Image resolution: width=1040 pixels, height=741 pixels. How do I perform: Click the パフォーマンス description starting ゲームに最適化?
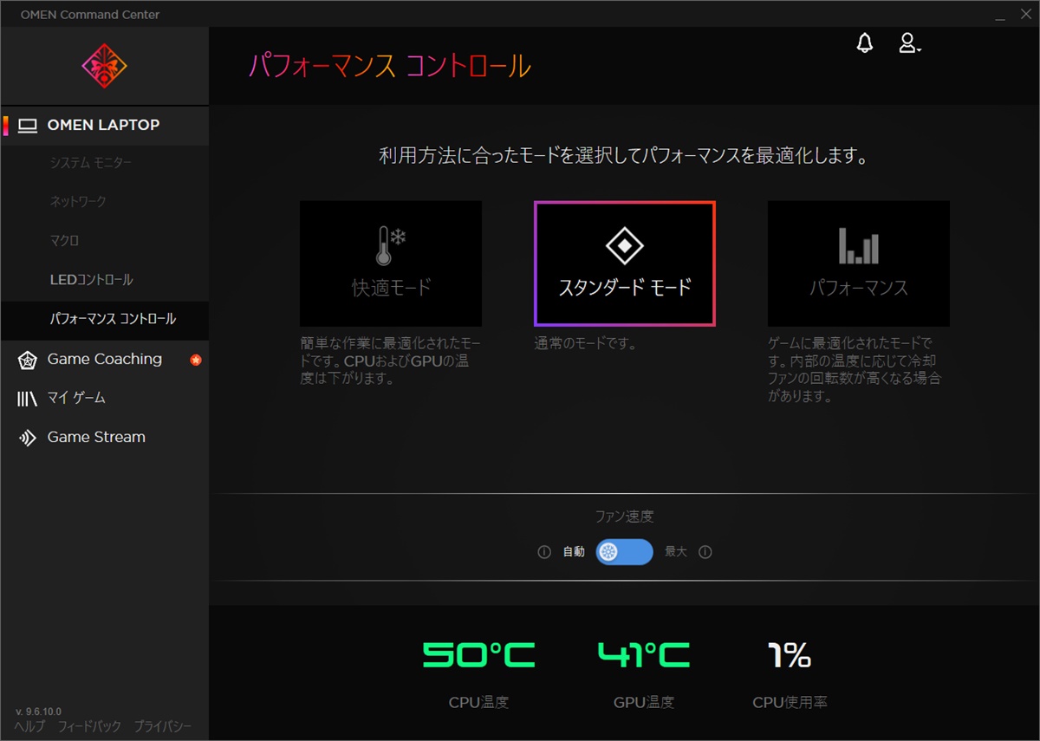[855, 370]
